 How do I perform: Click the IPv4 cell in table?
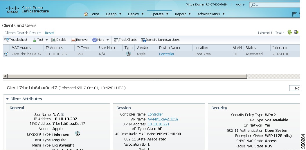(x=80, y=54)
